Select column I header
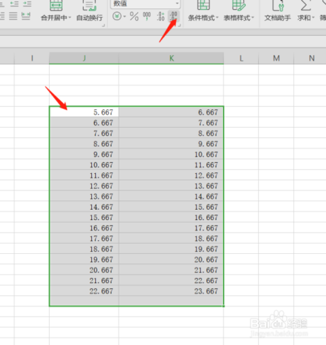This screenshot has width=326, height=345. tap(32, 58)
